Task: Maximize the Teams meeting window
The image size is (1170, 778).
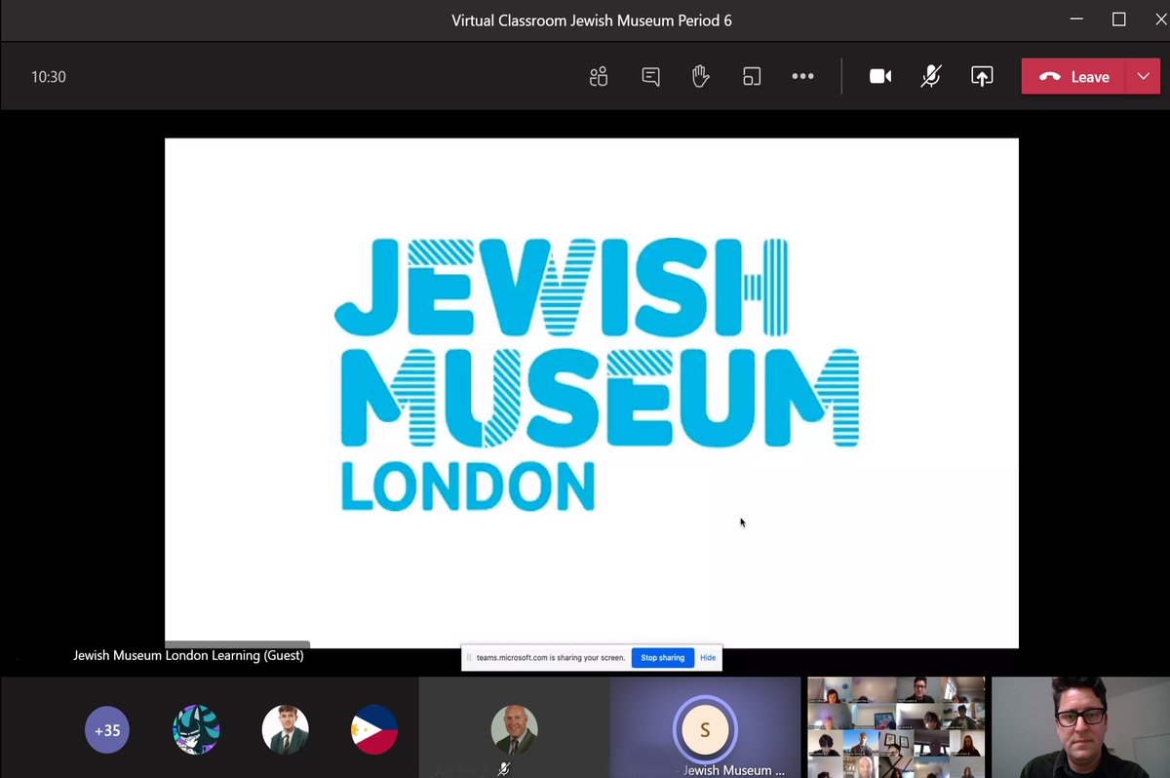Action: tap(1119, 19)
